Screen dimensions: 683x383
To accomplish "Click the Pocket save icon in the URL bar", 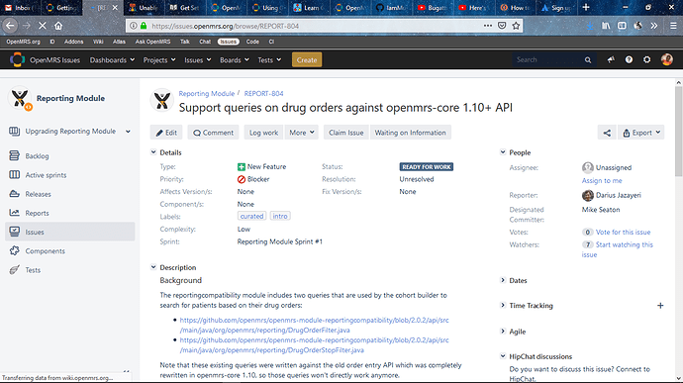I will [x=502, y=26].
